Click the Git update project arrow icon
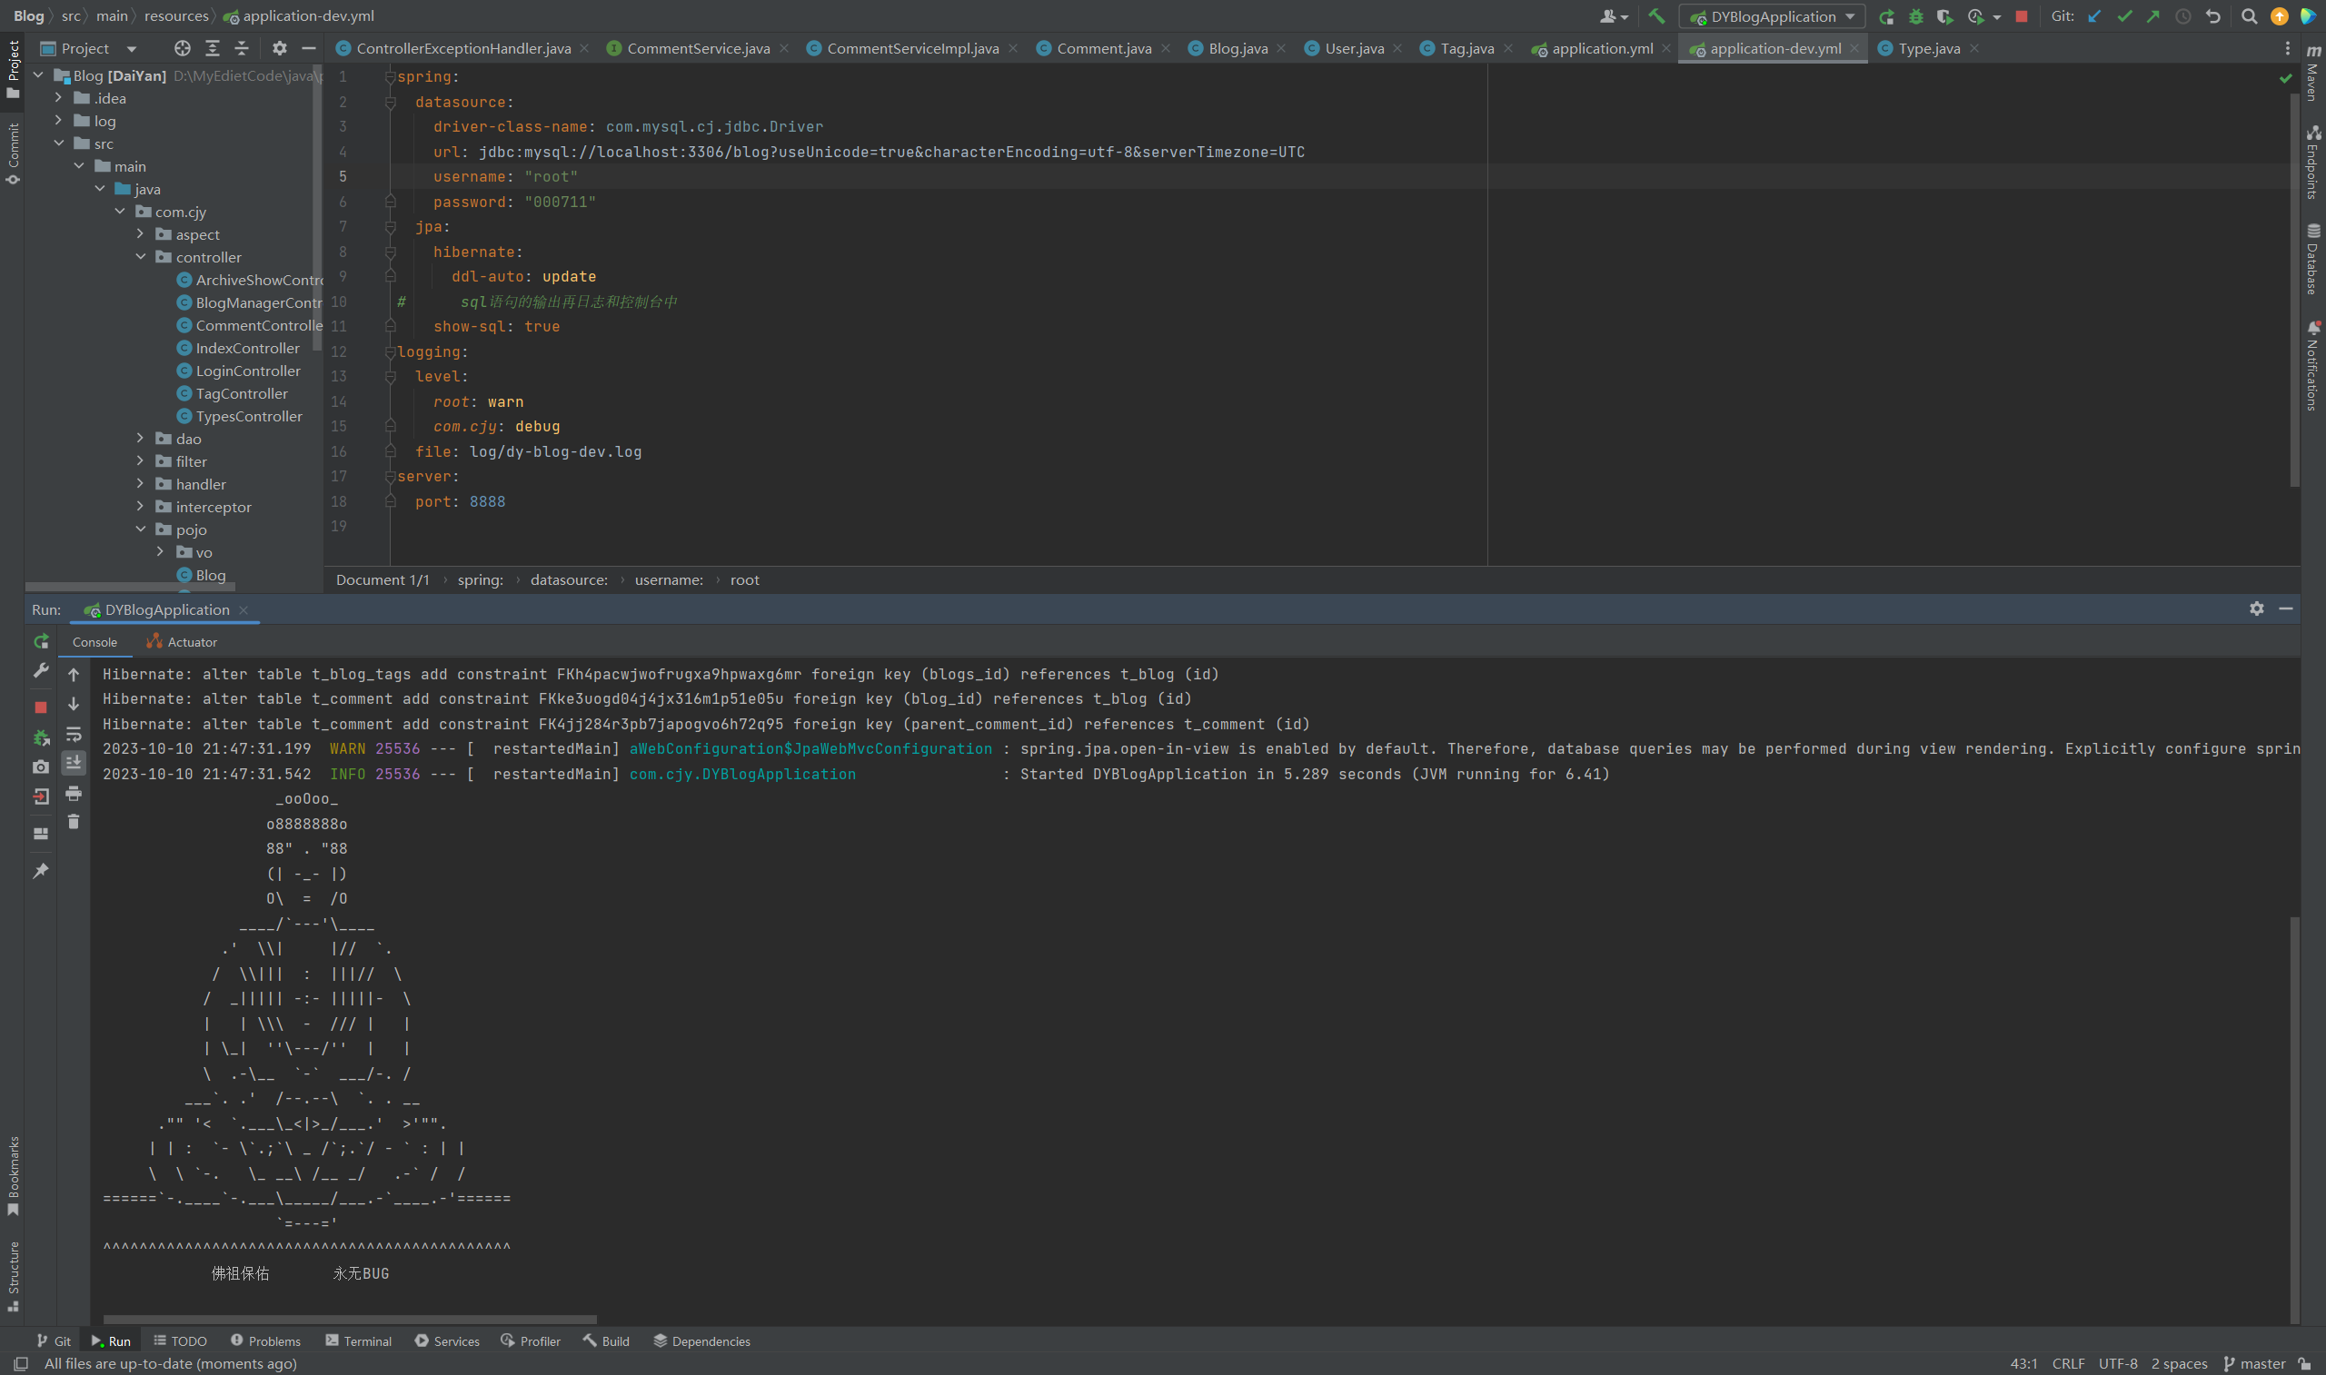The image size is (2326, 1375). pos(2094,16)
